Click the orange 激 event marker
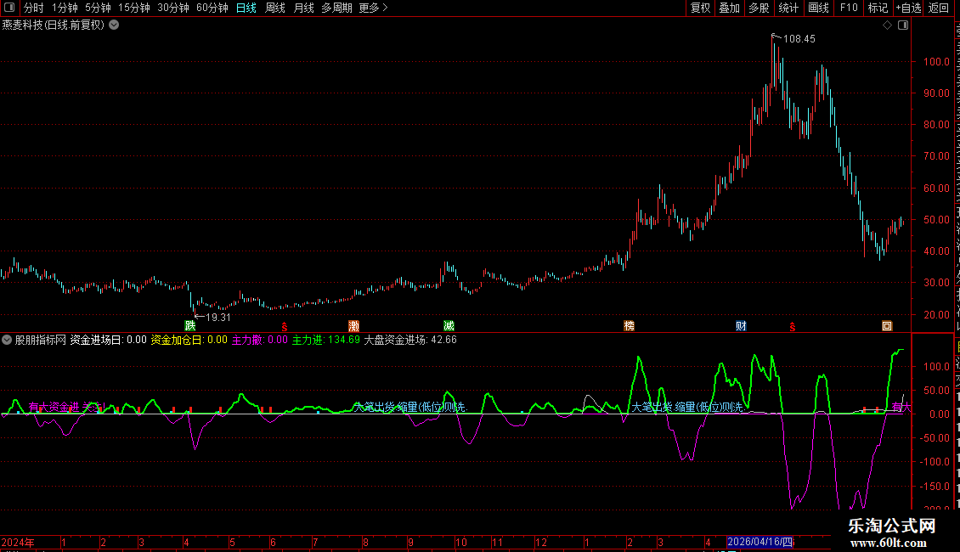Screen dimensions: 960x552 click(353, 325)
